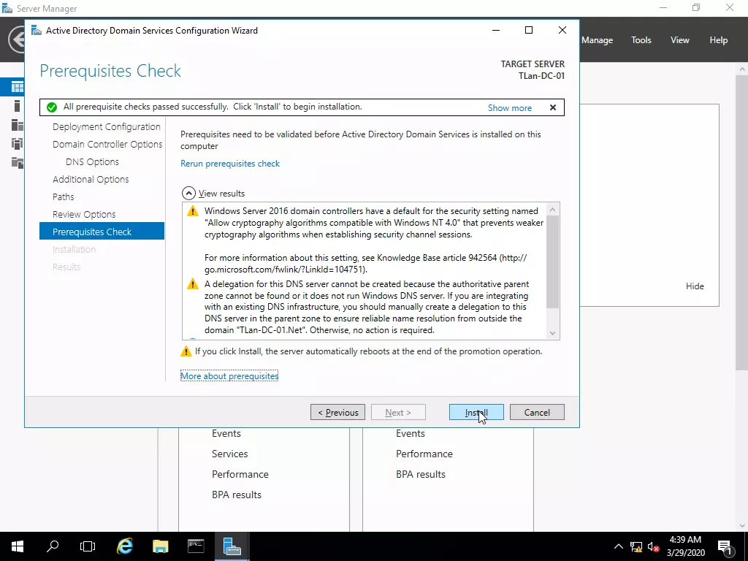
Task: Click the cryptography warning icon
Action: tap(193, 211)
